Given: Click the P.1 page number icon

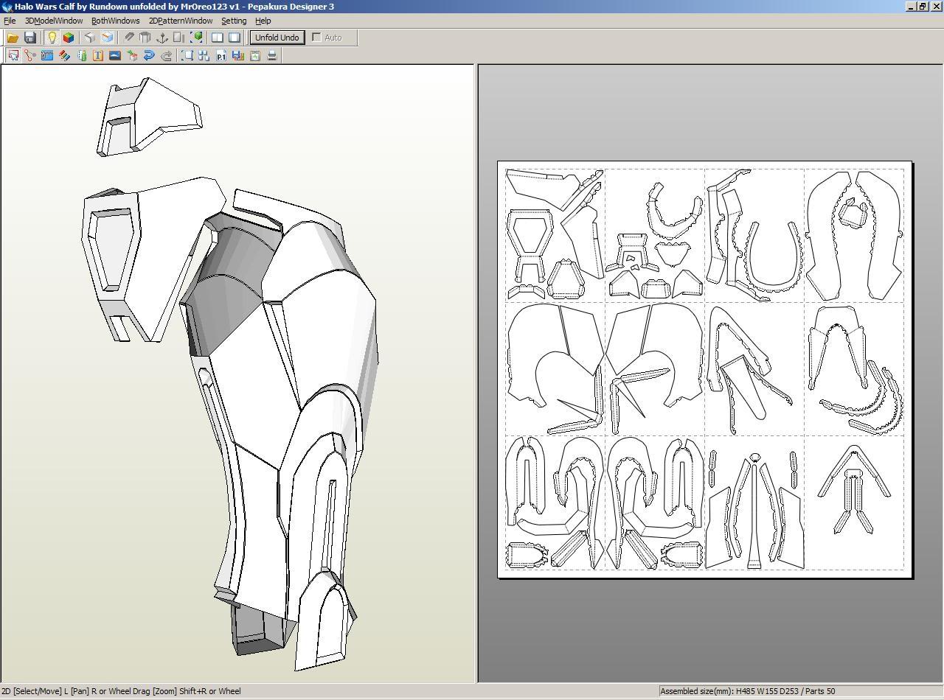Looking at the screenshot, I should (221, 55).
